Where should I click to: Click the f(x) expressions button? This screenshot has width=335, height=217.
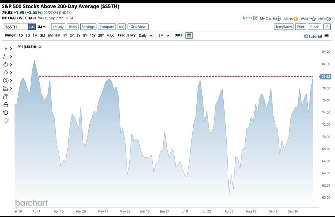click(122, 27)
